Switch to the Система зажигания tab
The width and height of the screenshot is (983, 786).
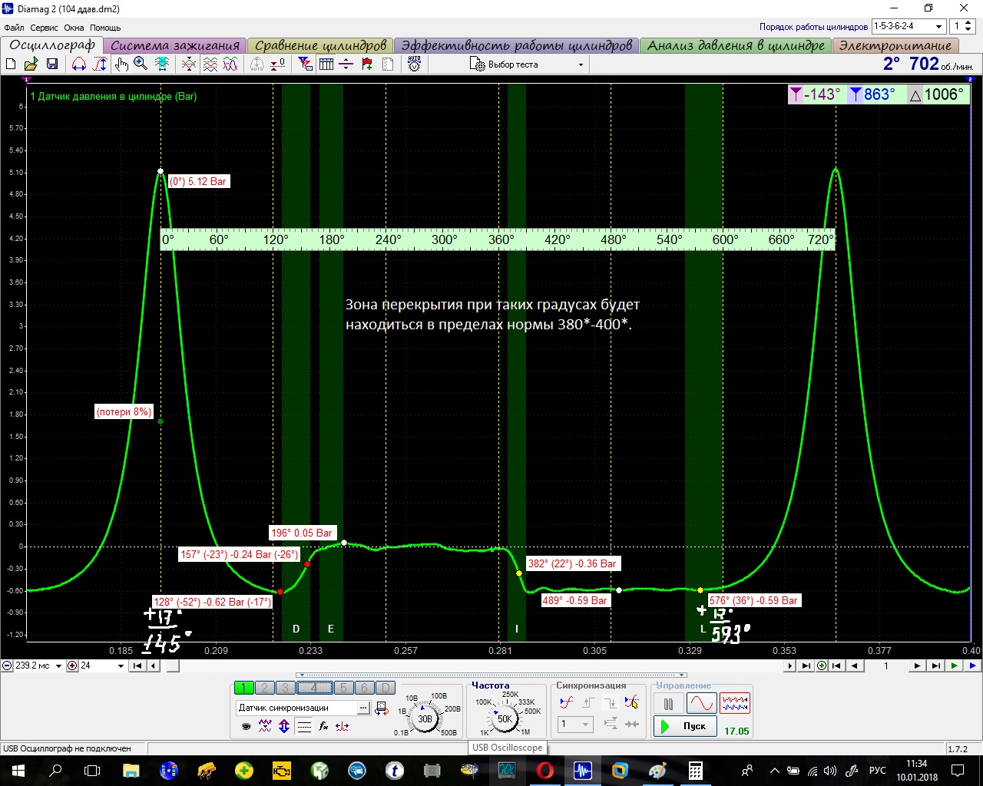[x=175, y=45]
